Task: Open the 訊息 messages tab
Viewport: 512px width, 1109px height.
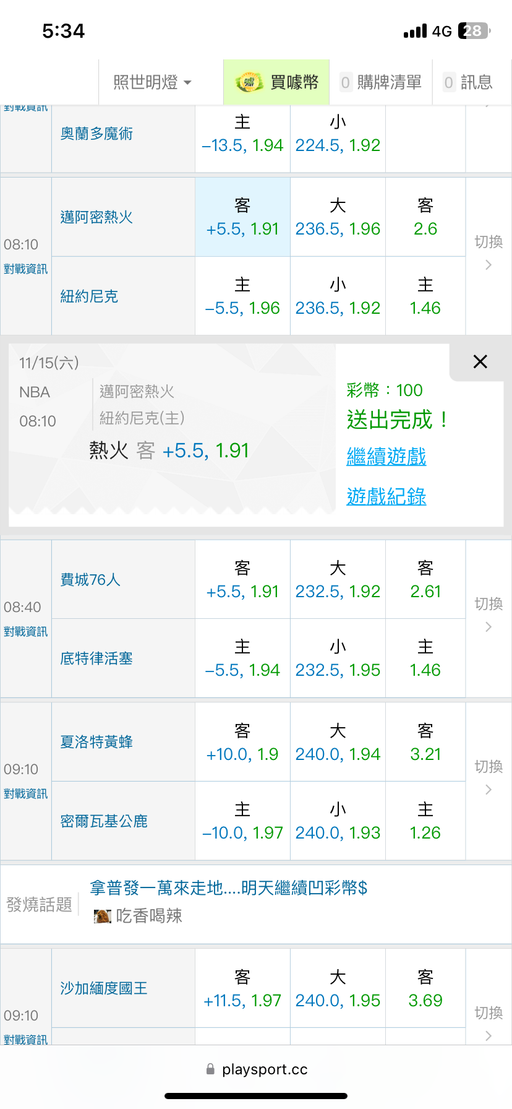Action: point(468,82)
